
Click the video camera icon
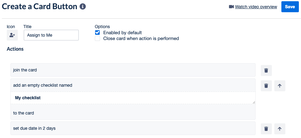point(231,7)
